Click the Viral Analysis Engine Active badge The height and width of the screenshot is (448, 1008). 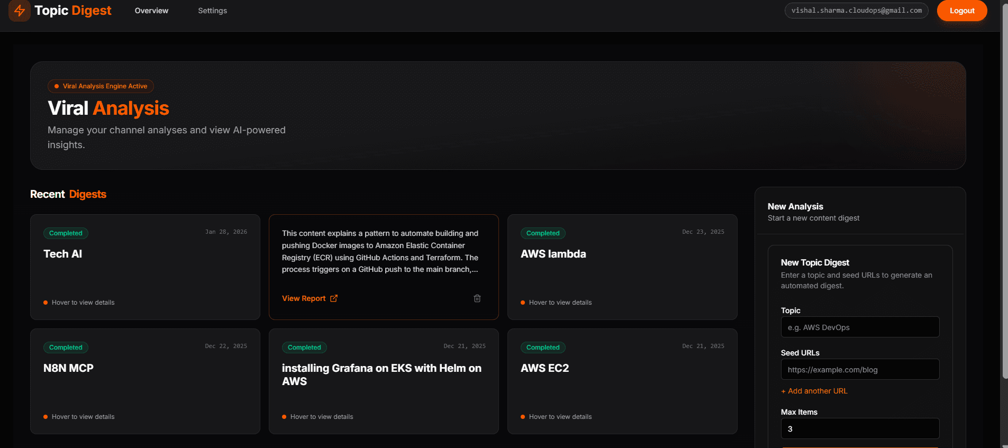tap(101, 86)
